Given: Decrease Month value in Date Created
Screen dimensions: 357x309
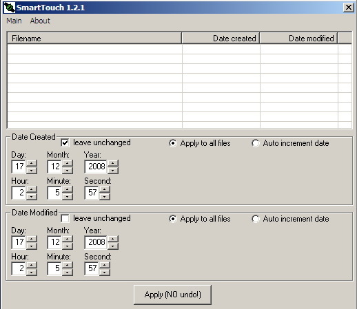Looking at the screenshot, I should [68, 170].
